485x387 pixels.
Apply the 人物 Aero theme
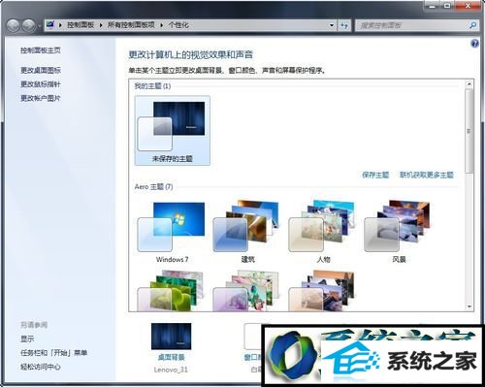coord(323,232)
